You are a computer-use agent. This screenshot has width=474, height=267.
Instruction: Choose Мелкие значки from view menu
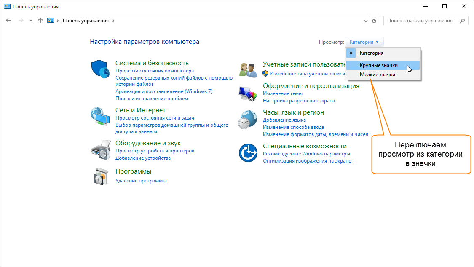[377, 75]
